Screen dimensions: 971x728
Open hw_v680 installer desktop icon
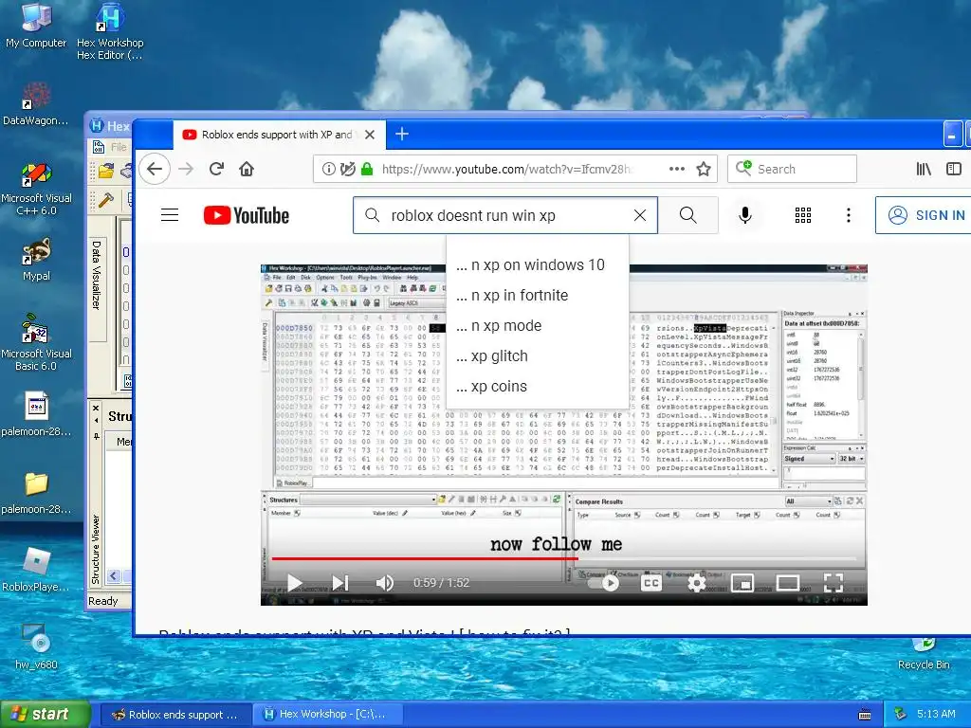[36, 646]
